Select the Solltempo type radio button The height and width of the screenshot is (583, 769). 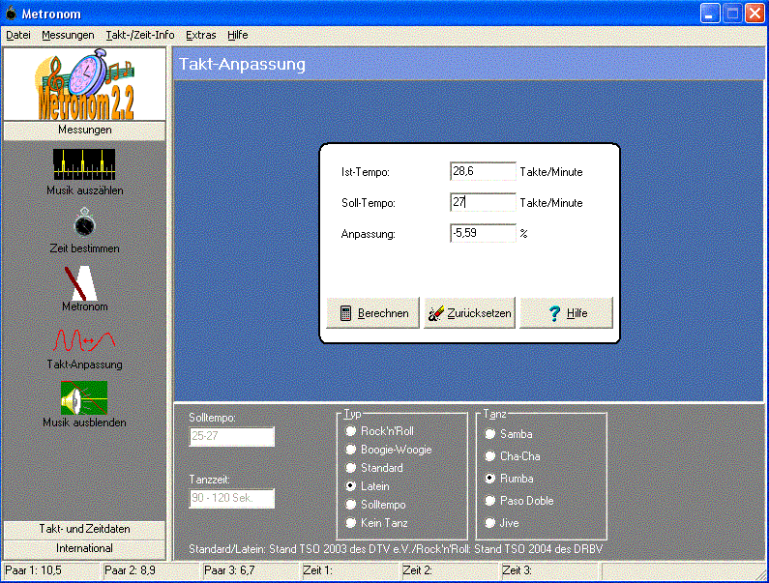coord(351,505)
